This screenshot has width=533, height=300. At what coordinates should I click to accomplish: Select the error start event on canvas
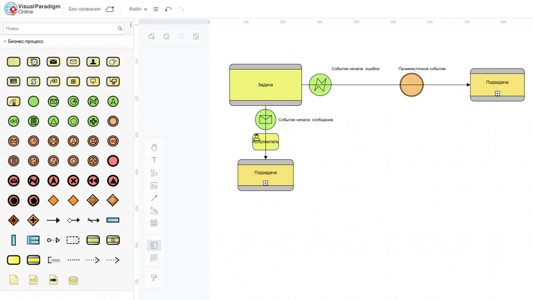pos(320,85)
